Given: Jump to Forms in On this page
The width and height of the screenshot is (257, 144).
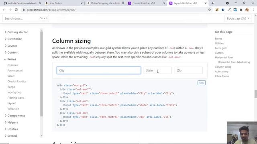Looking at the screenshot, I should pos(218,39).
